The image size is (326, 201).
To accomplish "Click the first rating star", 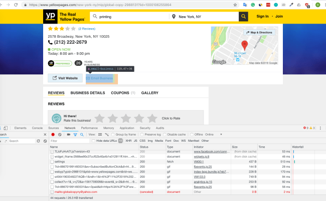I will click(x=100, y=118).
